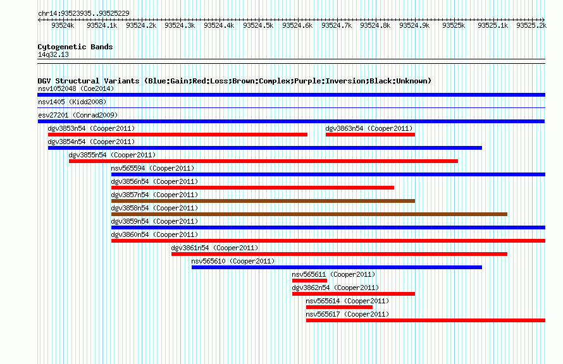Image resolution: width=563 pixels, height=364 pixels.
Task: Click the 93524.6k ruler mark
Action: point(297,25)
